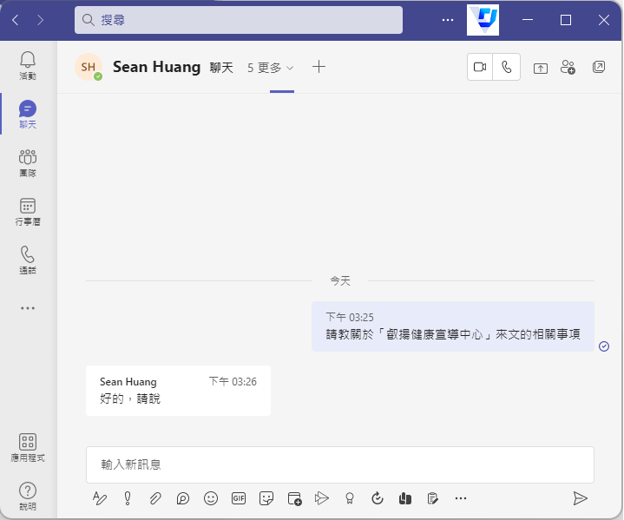
Task: Add people to this chat
Action: [x=568, y=68]
